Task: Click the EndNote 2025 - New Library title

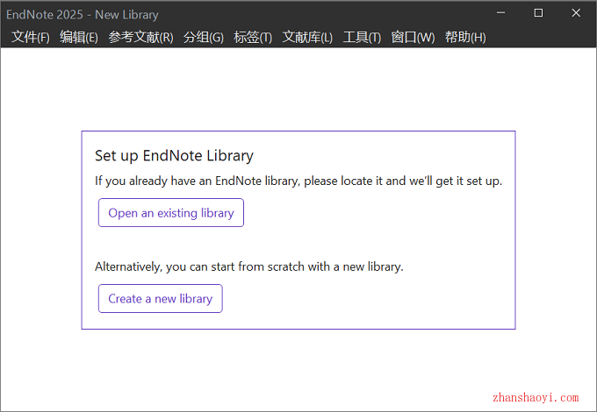Action: 83,15
